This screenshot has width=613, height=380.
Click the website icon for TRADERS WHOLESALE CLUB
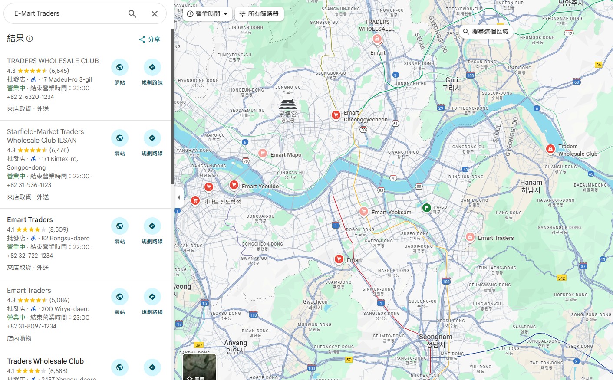pyautogui.click(x=120, y=67)
